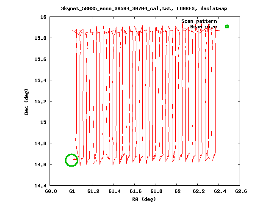
Task: Click the x-axis tick label 62.6
Action: pyautogui.click(x=241, y=191)
